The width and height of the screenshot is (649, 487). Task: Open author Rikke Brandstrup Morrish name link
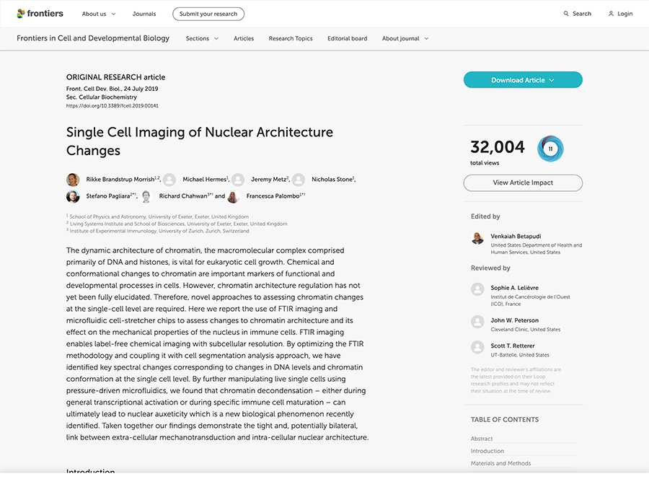[x=120, y=180]
